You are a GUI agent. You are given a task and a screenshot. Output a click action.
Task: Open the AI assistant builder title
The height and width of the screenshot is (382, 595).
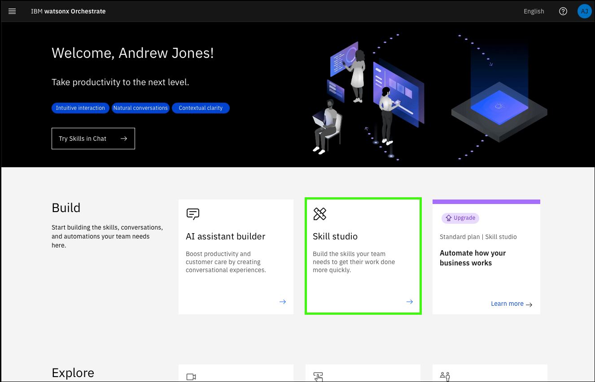pyautogui.click(x=225, y=236)
